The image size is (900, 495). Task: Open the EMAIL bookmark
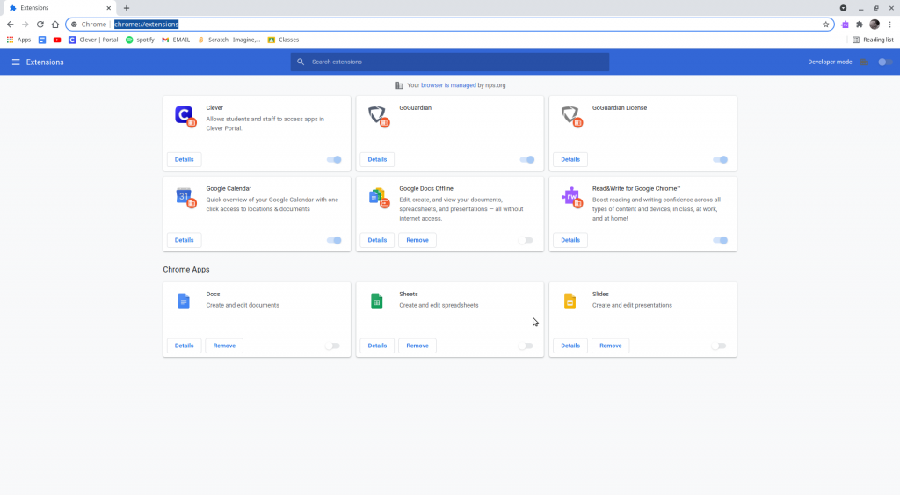(176, 40)
